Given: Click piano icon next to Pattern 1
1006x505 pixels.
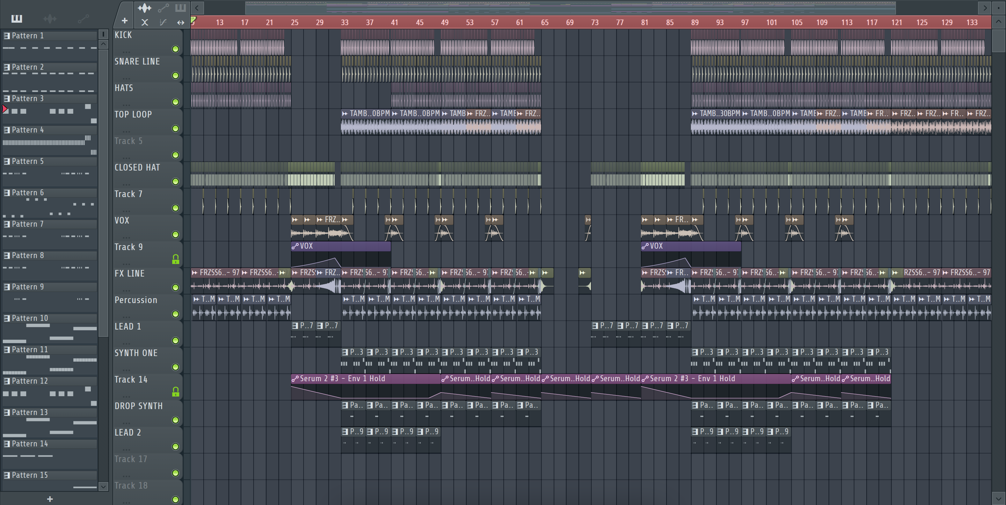Looking at the screenshot, I should pyautogui.click(x=7, y=36).
